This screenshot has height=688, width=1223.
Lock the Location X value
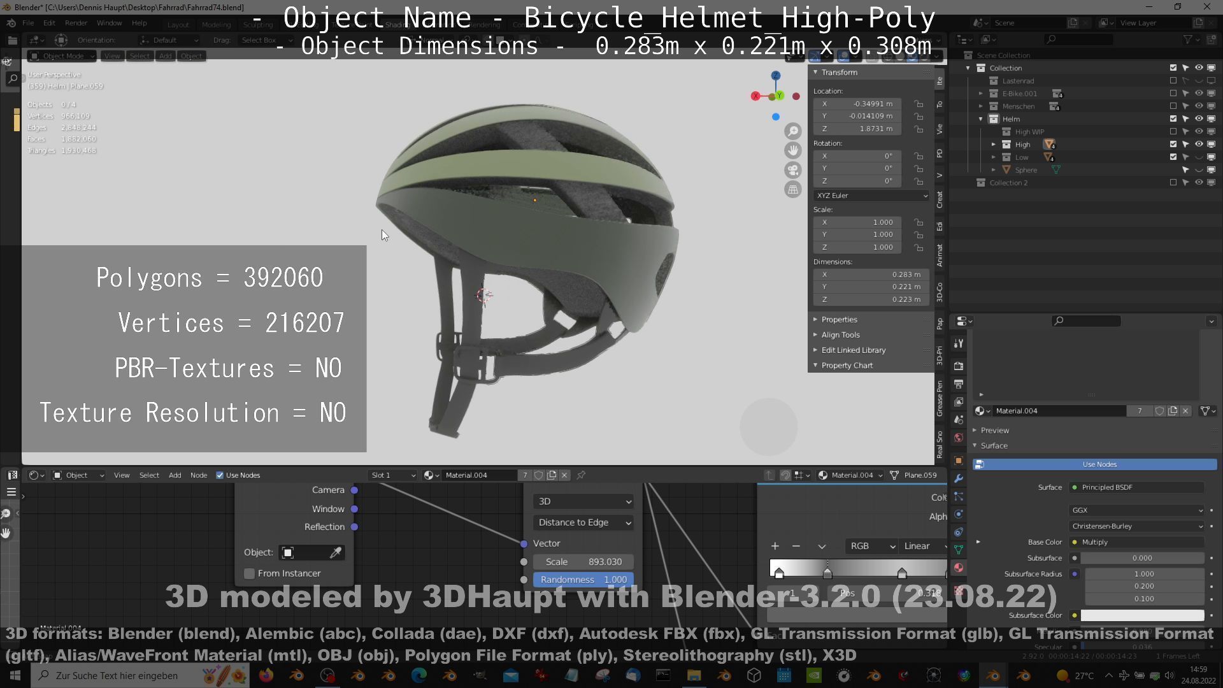click(919, 104)
